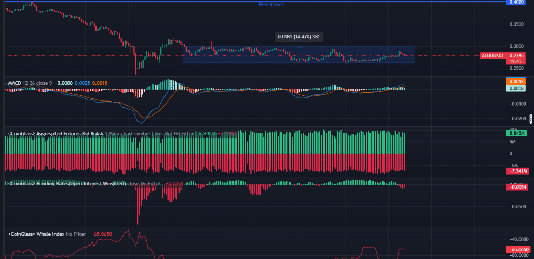Click the green 8.845M bid value tag
This screenshot has width=534, height=259.
[516, 133]
